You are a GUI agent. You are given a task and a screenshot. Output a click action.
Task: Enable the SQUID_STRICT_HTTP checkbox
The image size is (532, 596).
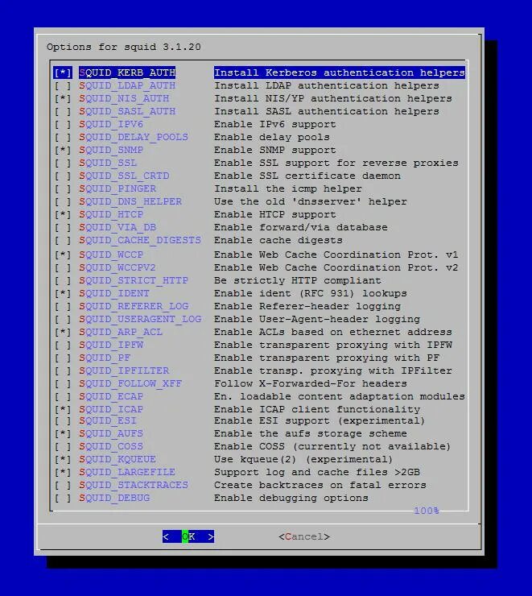pyautogui.click(x=63, y=281)
